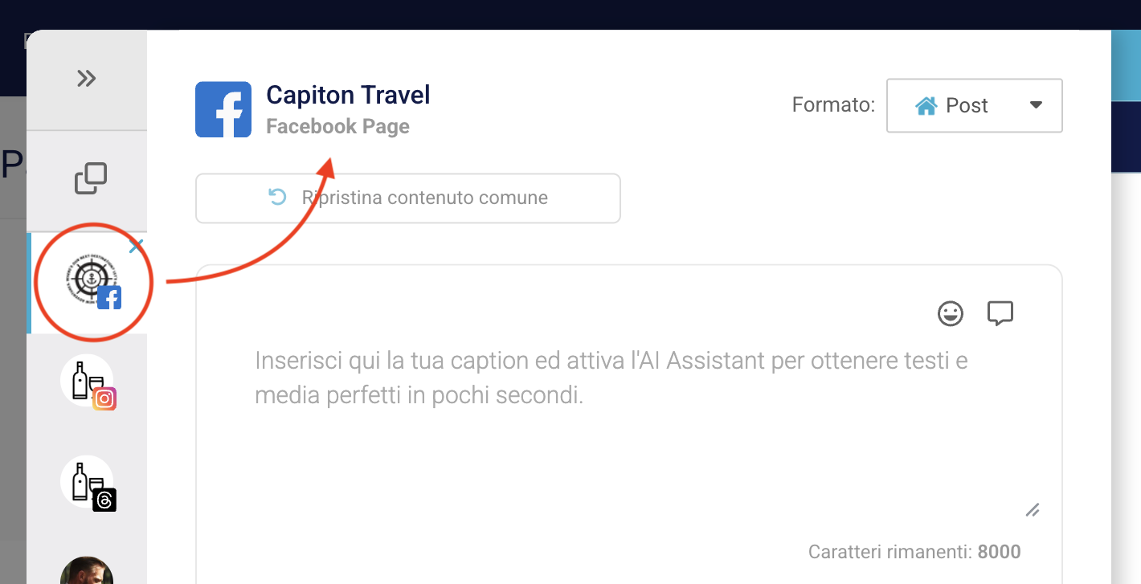The image size is (1141, 584).
Task: Expand the sidebar with the double-chevron icon
Action: [x=87, y=78]
